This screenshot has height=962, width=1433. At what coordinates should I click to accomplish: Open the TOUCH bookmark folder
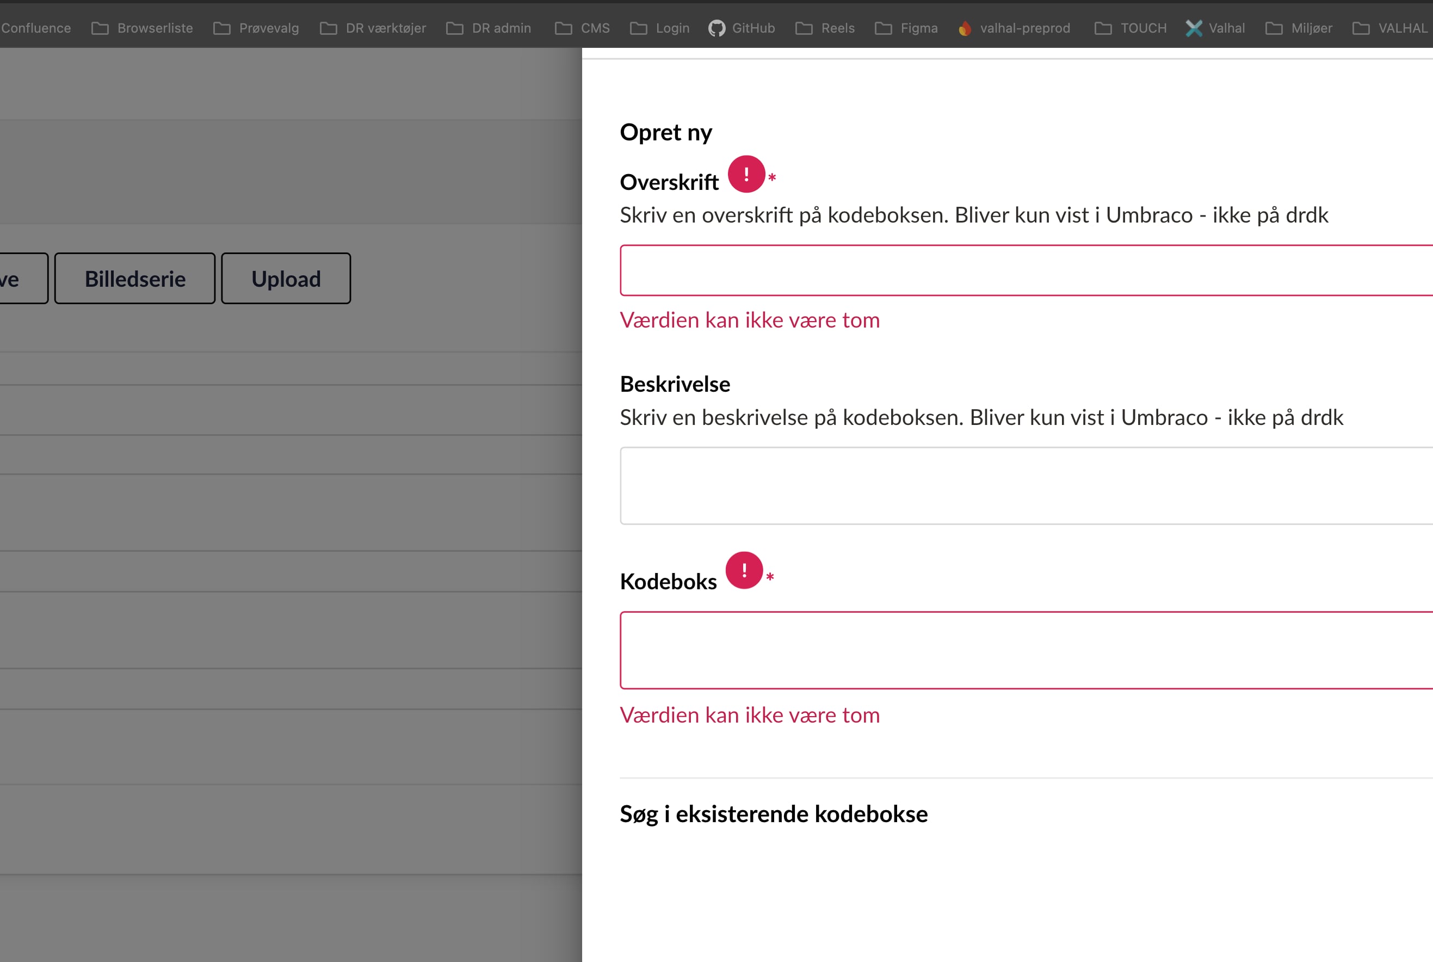[1131, 28]
